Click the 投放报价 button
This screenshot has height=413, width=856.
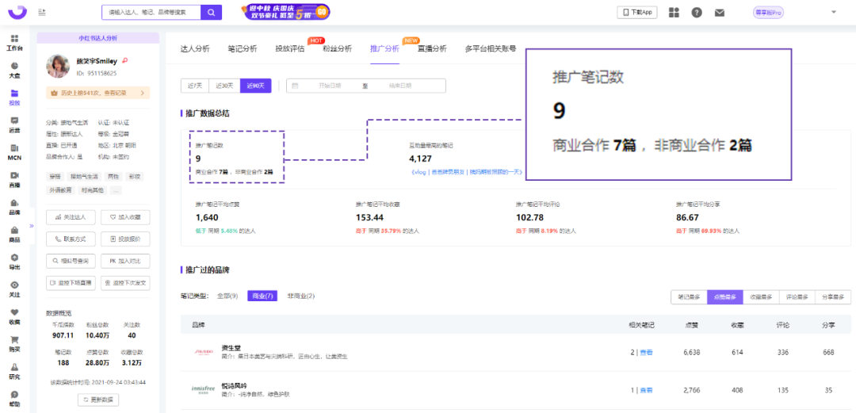(125, 239)
